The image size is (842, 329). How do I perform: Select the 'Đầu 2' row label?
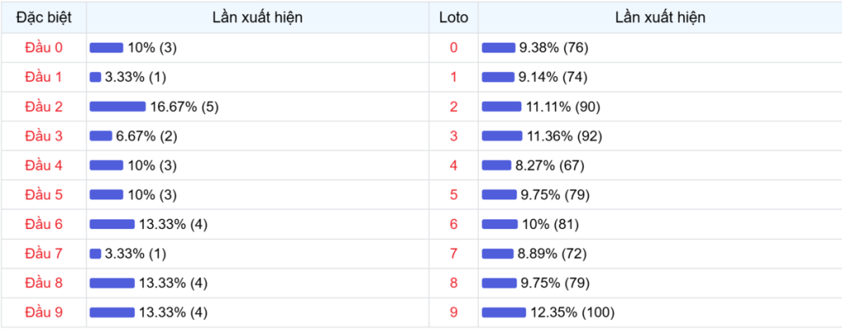coord(44,107)
